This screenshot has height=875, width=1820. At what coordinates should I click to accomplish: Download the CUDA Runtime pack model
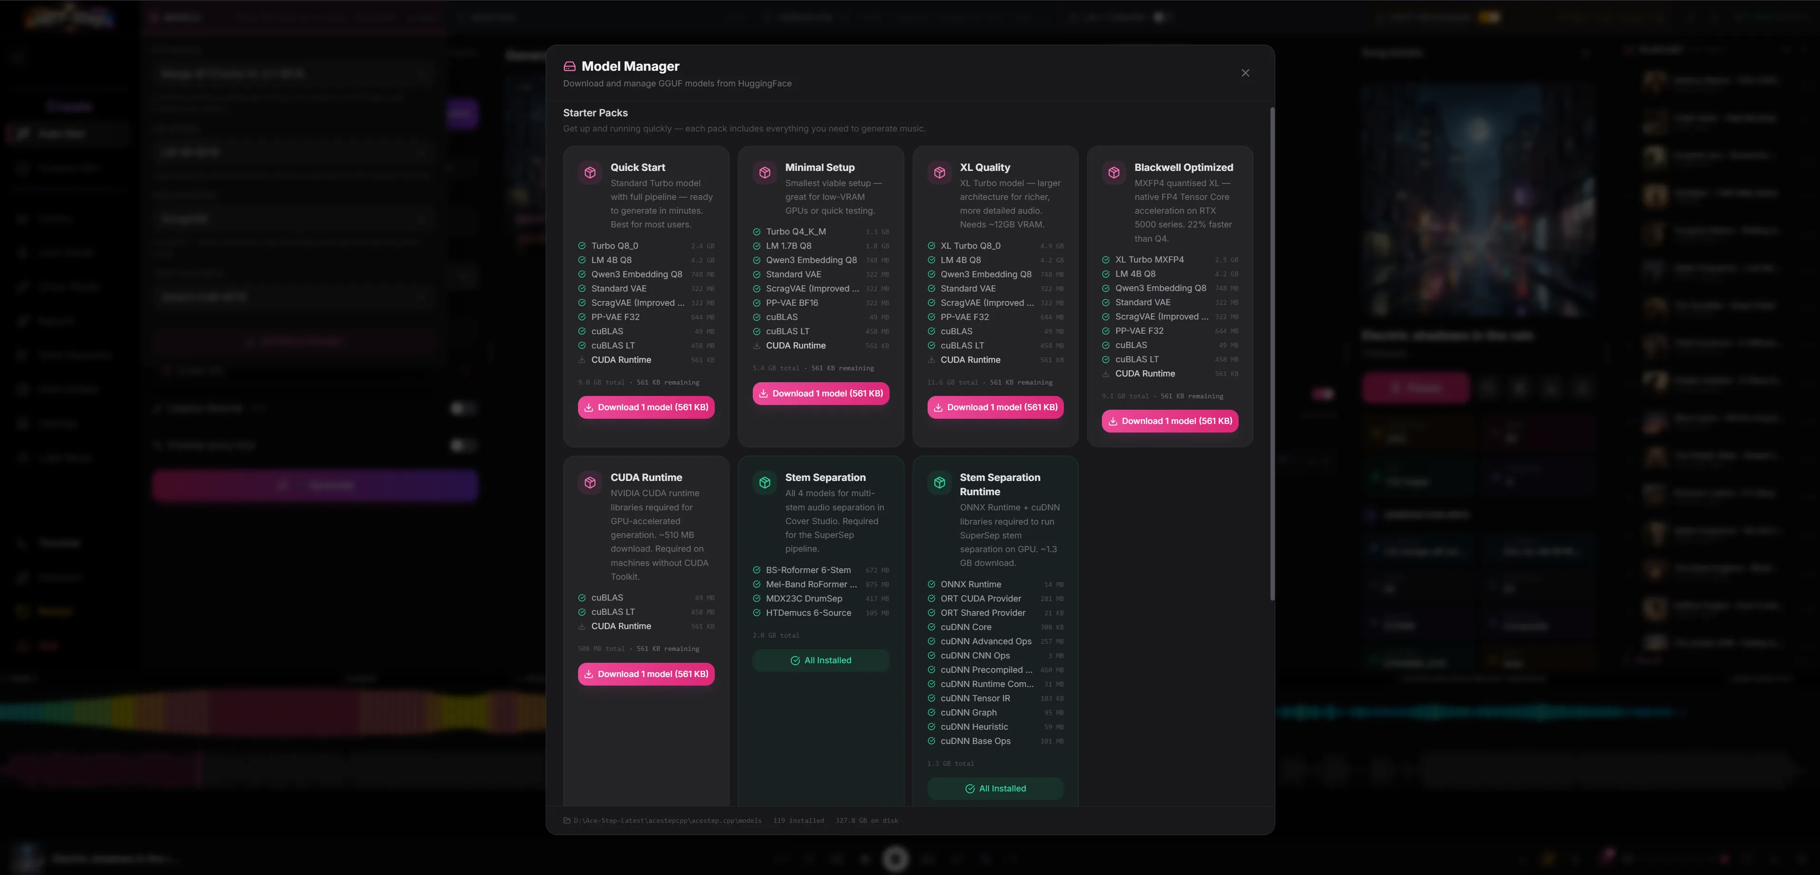point(646,675)
